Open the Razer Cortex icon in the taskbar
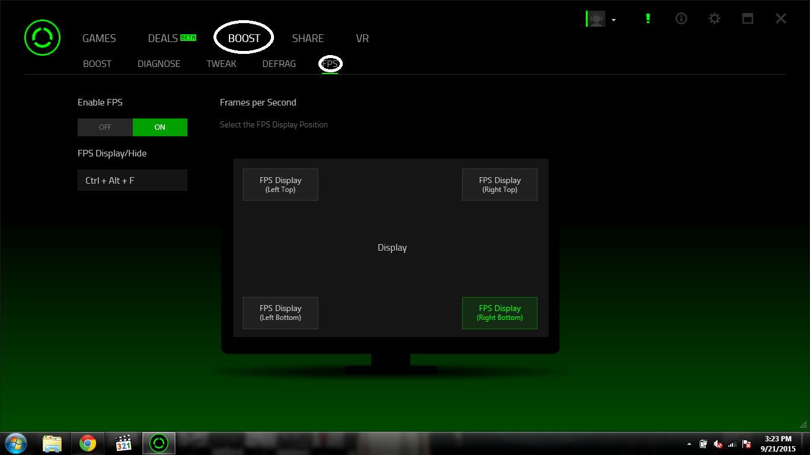The width and height of the screenshot is (810, 455). [x=158, y=443]
